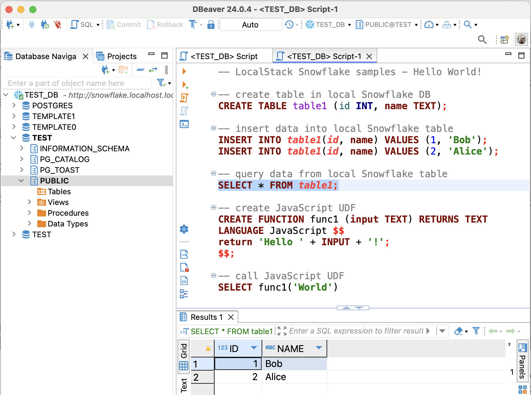Select the <TEST_DB> Script tab

click(x=224, y=56)
